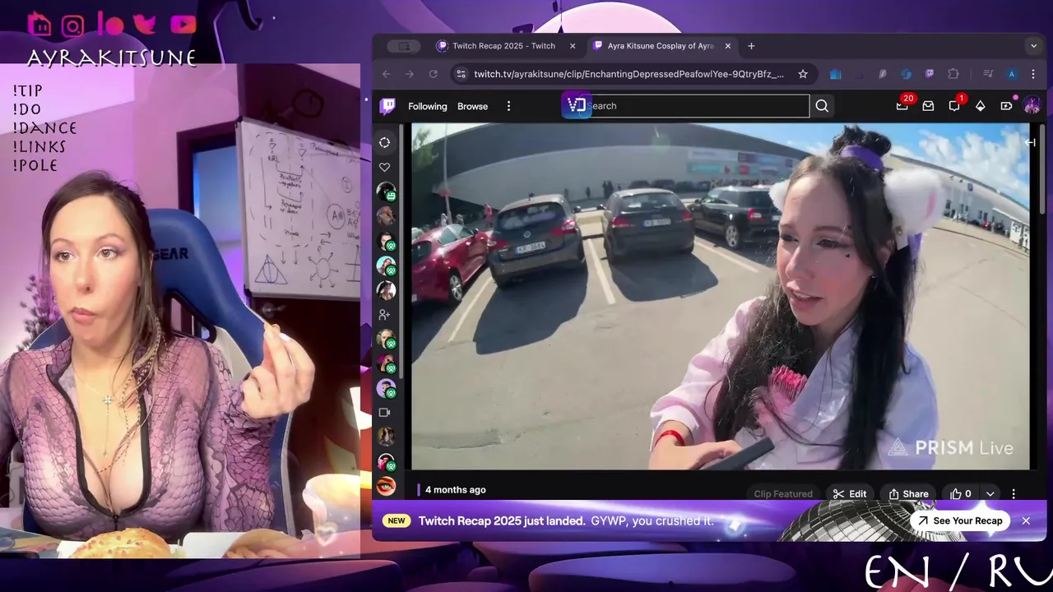
Task: Click the Get Bits diamond icon
Action: pyautogui.click(x=981, y=106)
